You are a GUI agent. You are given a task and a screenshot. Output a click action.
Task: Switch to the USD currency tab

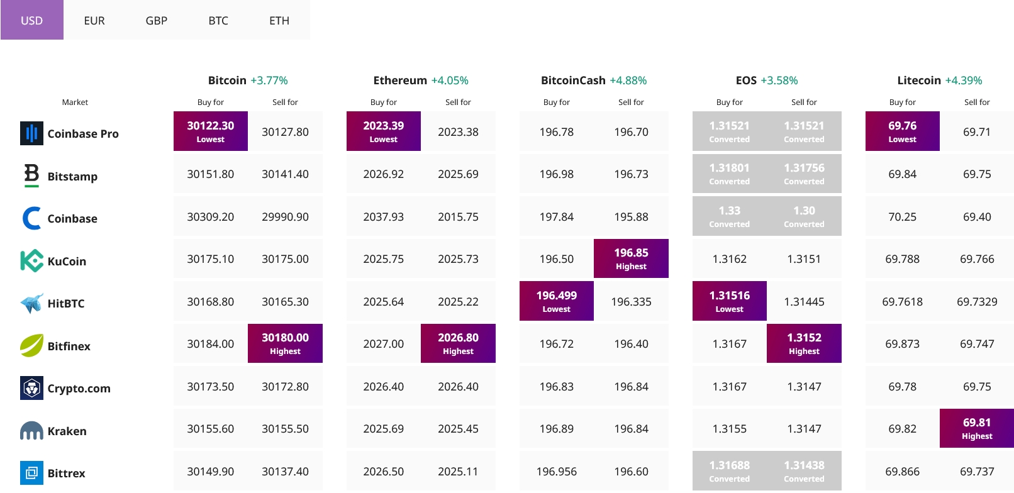tap(31, 20)
